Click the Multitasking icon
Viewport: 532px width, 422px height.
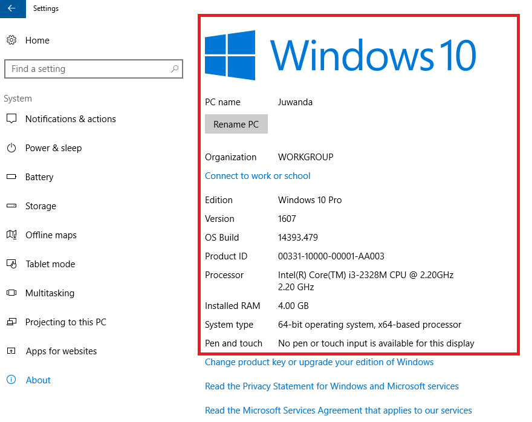11,293
